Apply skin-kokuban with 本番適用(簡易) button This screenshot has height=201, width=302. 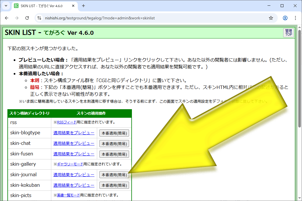(x=114, y=185)
